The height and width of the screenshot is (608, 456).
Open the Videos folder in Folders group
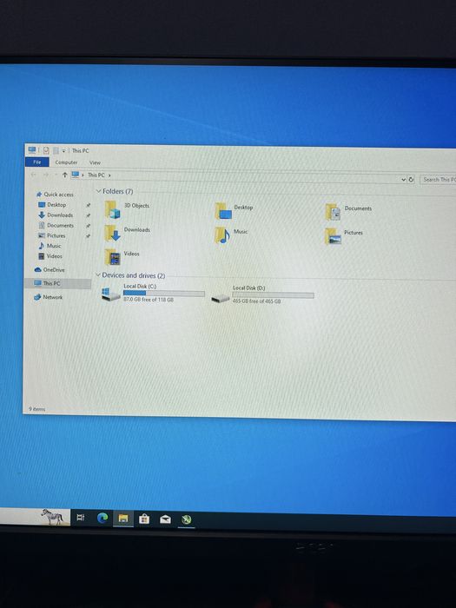pos(112,257)
